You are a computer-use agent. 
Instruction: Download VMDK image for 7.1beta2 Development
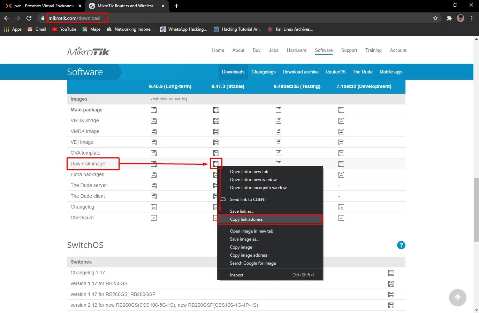click(x=341, y=132)
